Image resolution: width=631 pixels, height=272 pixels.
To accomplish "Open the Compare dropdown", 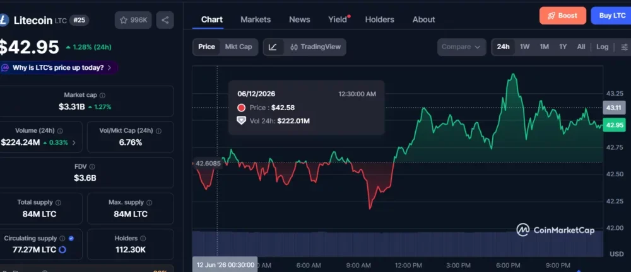I will [x=461, y=47].
